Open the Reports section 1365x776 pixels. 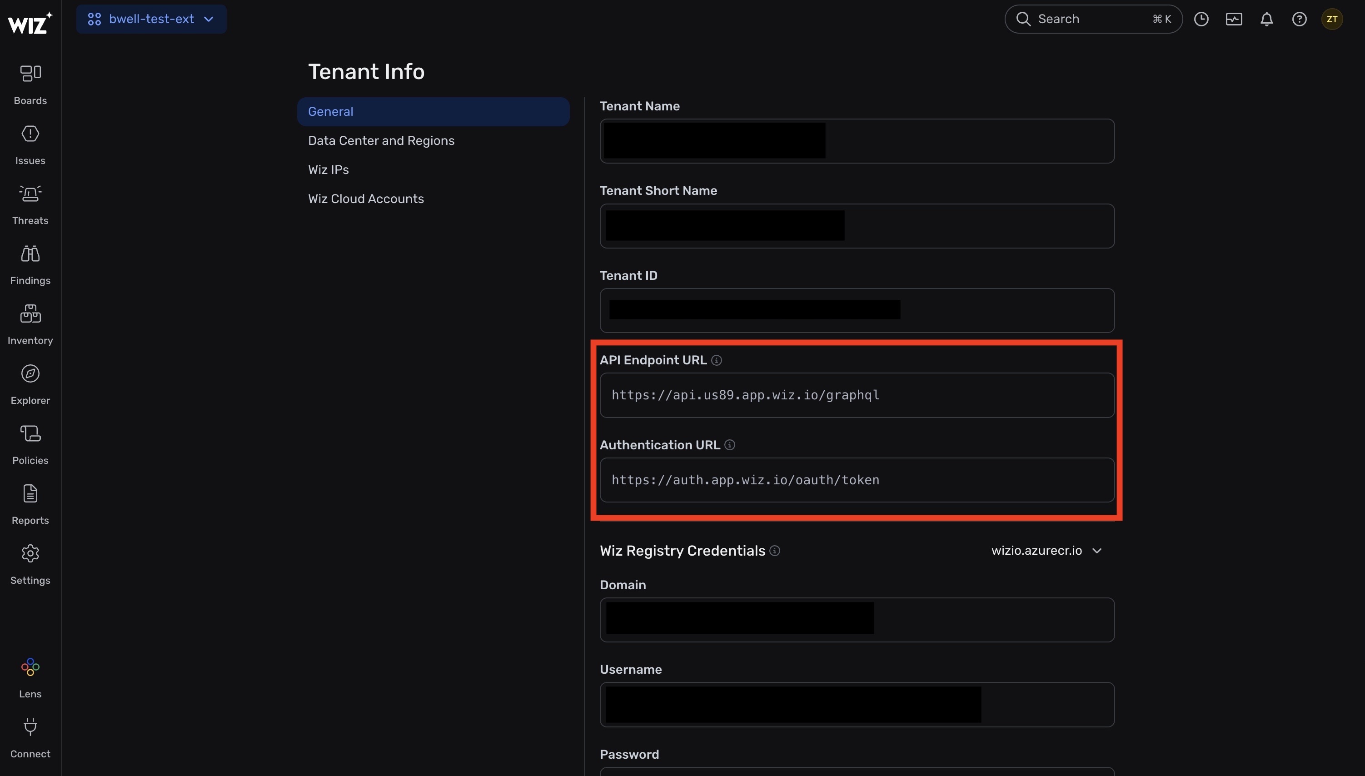(x=30, y=505)
